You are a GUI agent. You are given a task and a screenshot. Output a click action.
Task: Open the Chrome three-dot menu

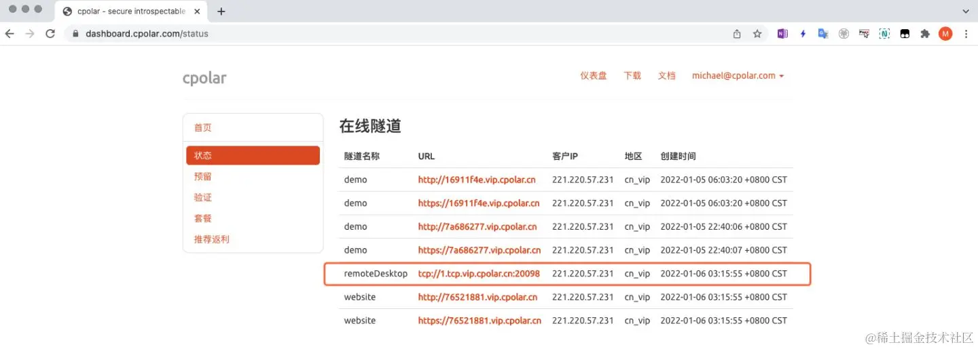tap(966, 34)
